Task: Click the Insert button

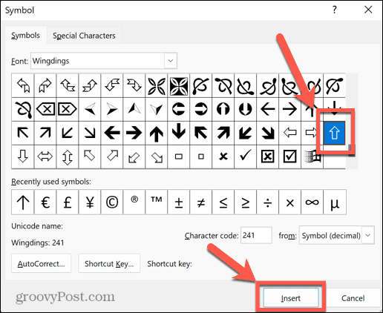Action: pyautogui.click(x=291, y=298)
